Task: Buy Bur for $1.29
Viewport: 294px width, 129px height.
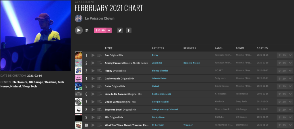Action: pos(282,55)
